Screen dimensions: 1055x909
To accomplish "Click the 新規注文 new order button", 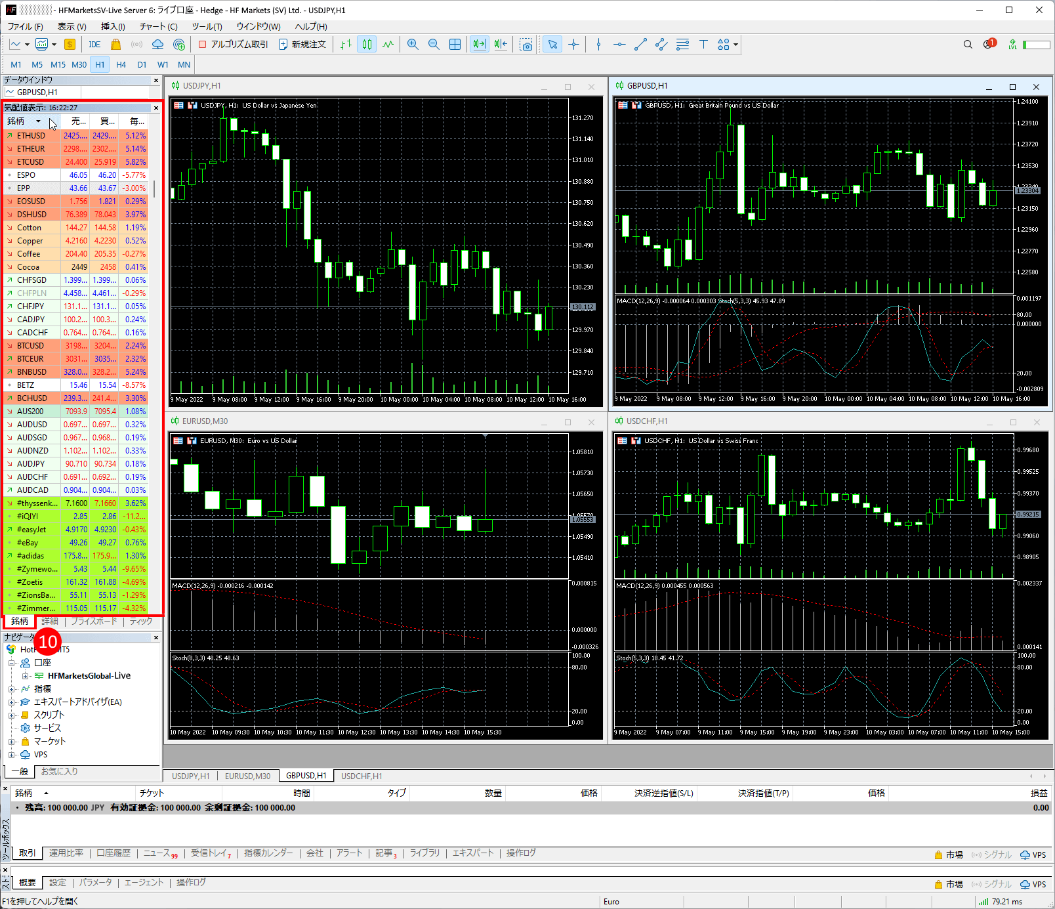I will tap(302, 45).
